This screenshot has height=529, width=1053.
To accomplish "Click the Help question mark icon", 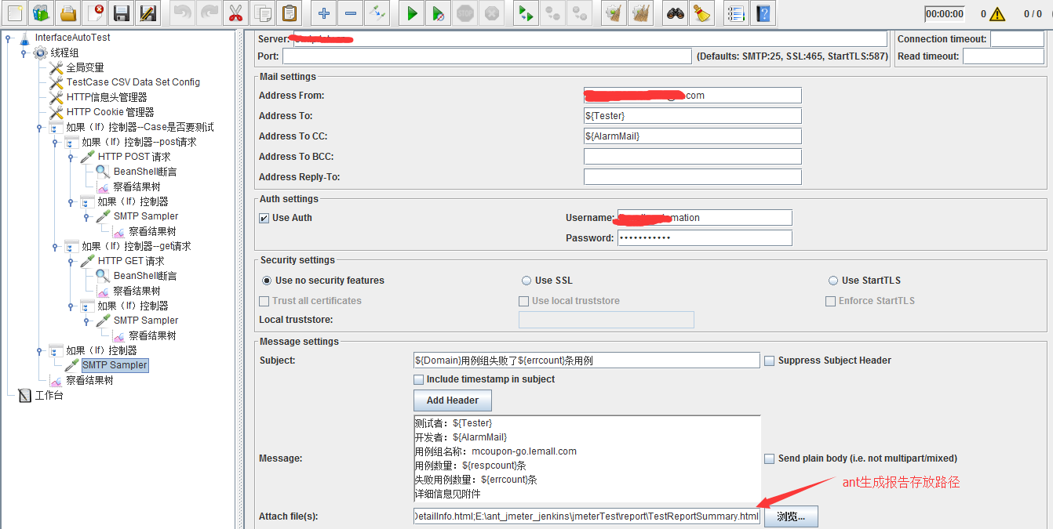I will point(763,13).
